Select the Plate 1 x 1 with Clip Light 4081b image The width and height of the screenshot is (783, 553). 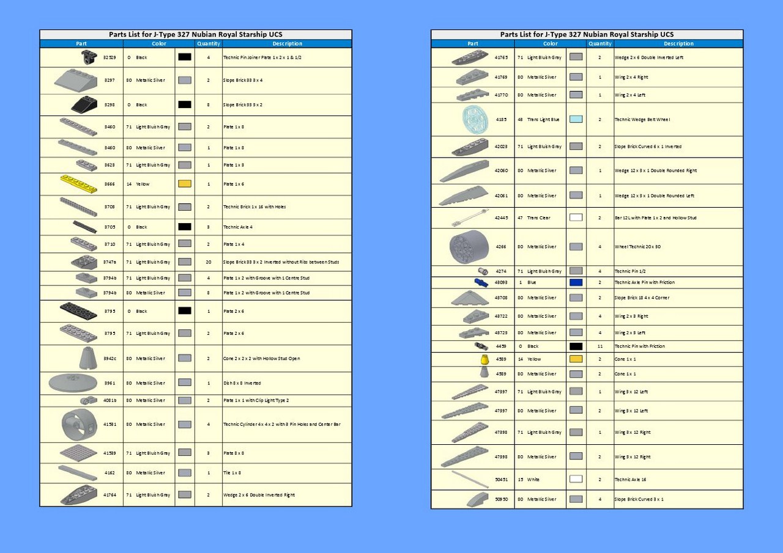(89, 400)
